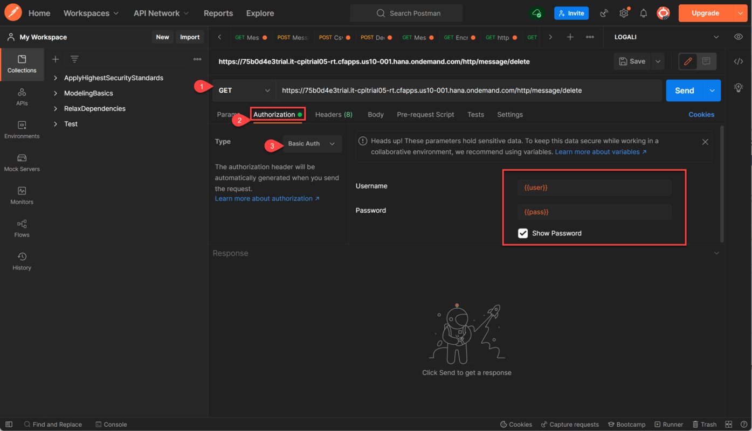752x431 pixels.
Task: Collapse the Response pane chevron
Action: pyautogui.click(x=716, y=253)
